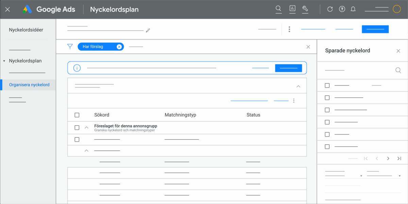Go to last page in saved keywords
The width and height of the screenshot is (408, 204).
click(x=399, y=158)
